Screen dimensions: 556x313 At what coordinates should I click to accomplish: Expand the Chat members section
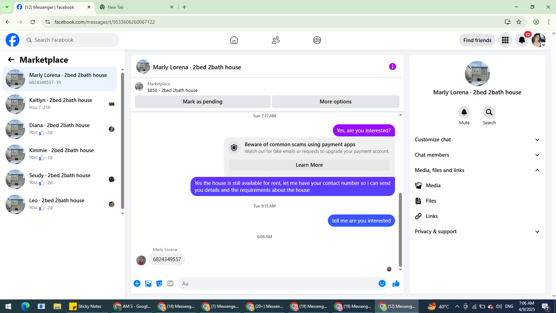click(477, 155)
